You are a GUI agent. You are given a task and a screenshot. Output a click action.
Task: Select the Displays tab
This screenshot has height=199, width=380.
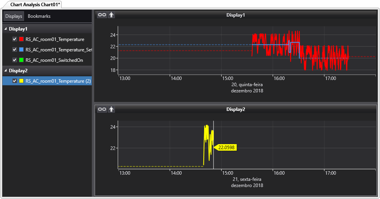coord(14,16)
